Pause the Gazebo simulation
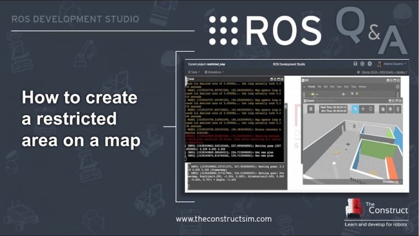 pyautogui.click(x=311, y=109)
